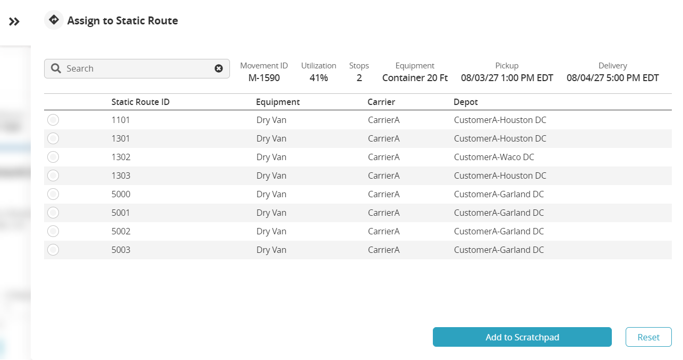This screenshot has height=360, width=683.
Task: Select radio button for static route 5001
Action: [x=53, y=213]
